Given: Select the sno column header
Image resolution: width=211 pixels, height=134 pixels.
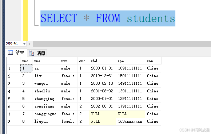Looking at the screenshot, I should [26, 61].
